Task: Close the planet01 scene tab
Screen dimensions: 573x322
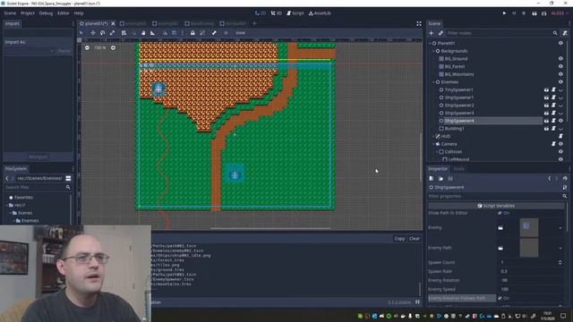Action: pos(113,24)
